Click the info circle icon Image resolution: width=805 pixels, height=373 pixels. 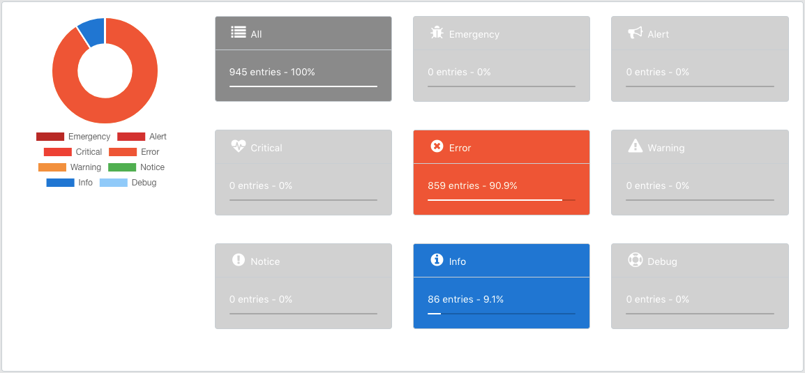coord(437,260)
